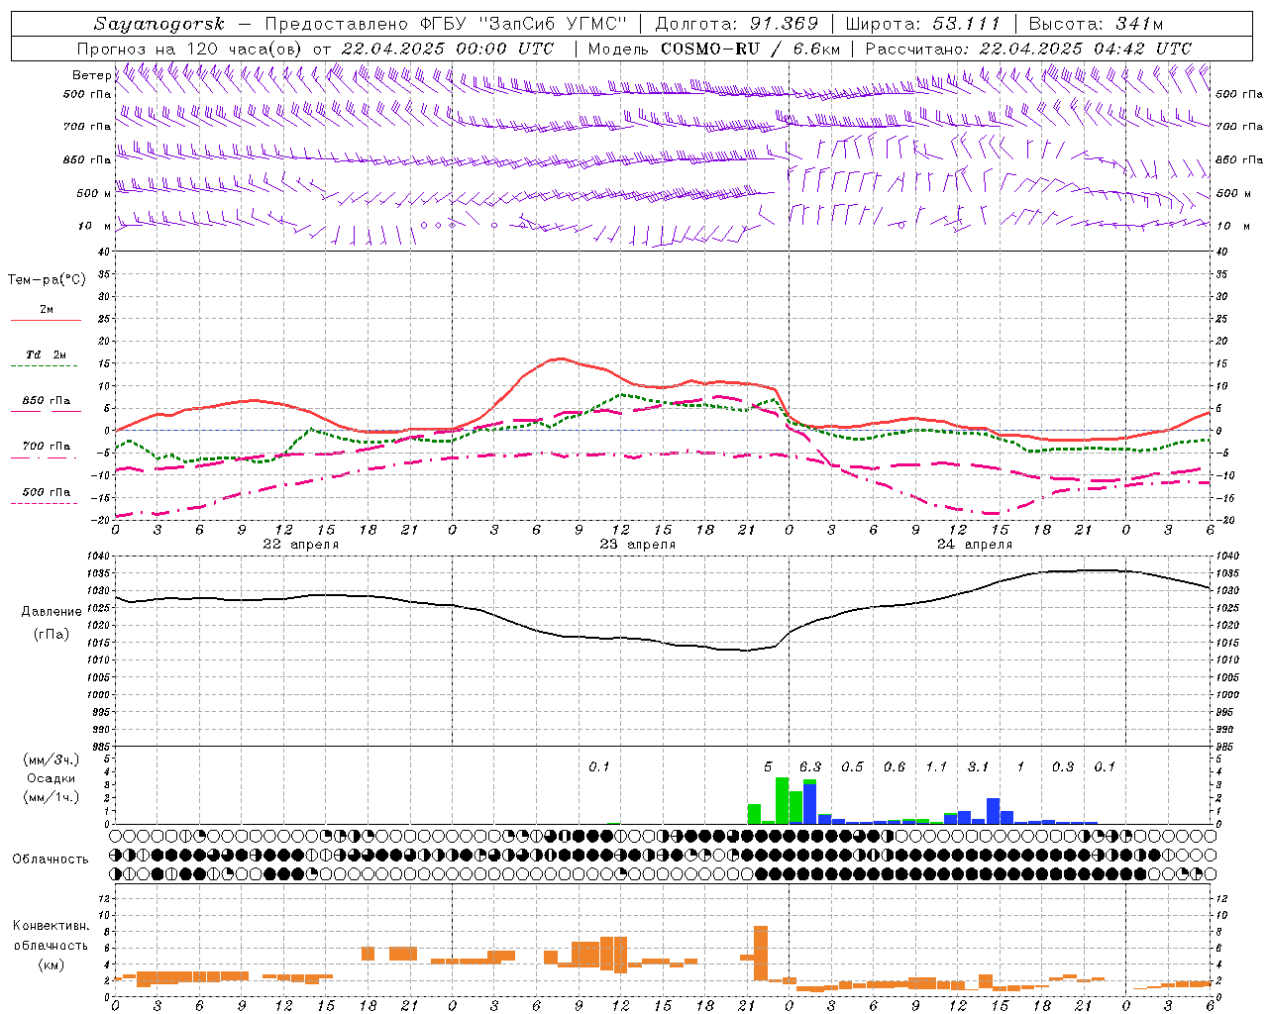Click the 'Модель COSMO-RU / 6.6км' header text
Viewport: 1268px width, 1014px height.
(714, 49)
